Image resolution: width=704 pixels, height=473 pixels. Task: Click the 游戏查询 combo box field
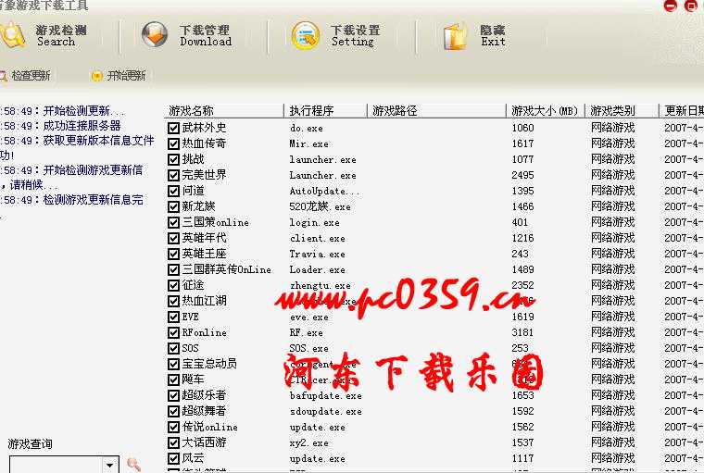click(64, 465)
